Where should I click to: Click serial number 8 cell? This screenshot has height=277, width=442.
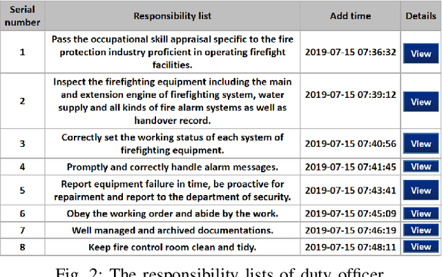pos(23,247)
